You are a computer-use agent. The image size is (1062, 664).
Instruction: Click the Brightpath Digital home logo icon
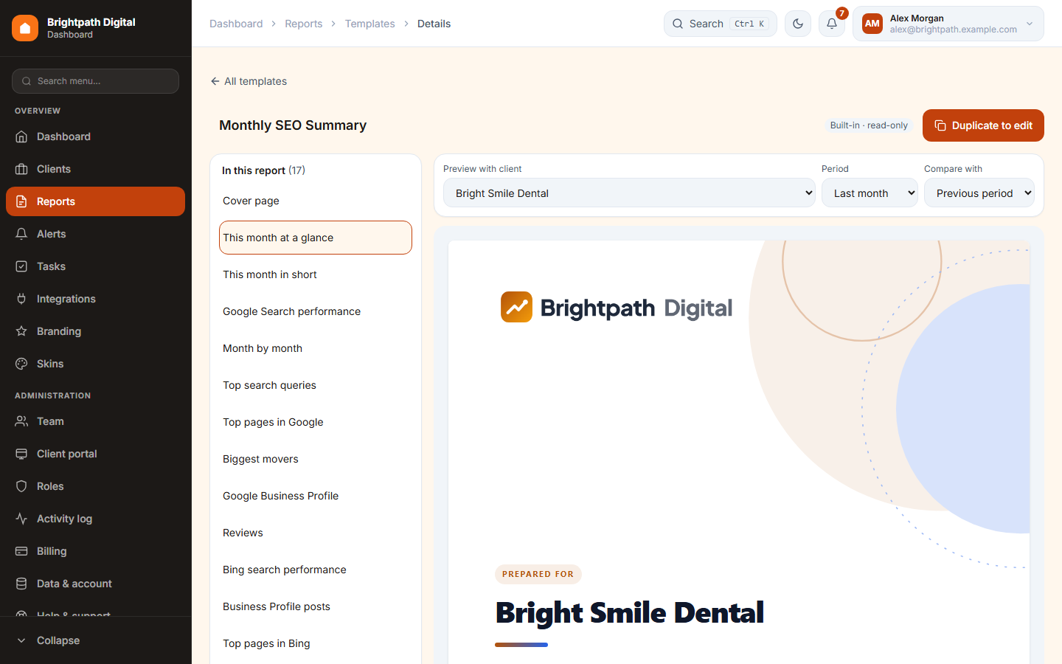(25, 28)
